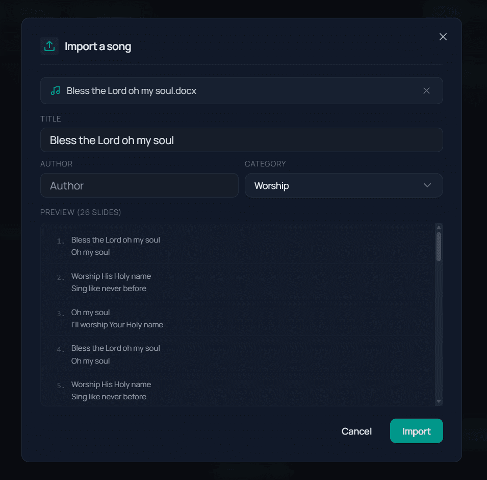Click the upload icon beside "Import a song"
487x480 pixels.
49,46
